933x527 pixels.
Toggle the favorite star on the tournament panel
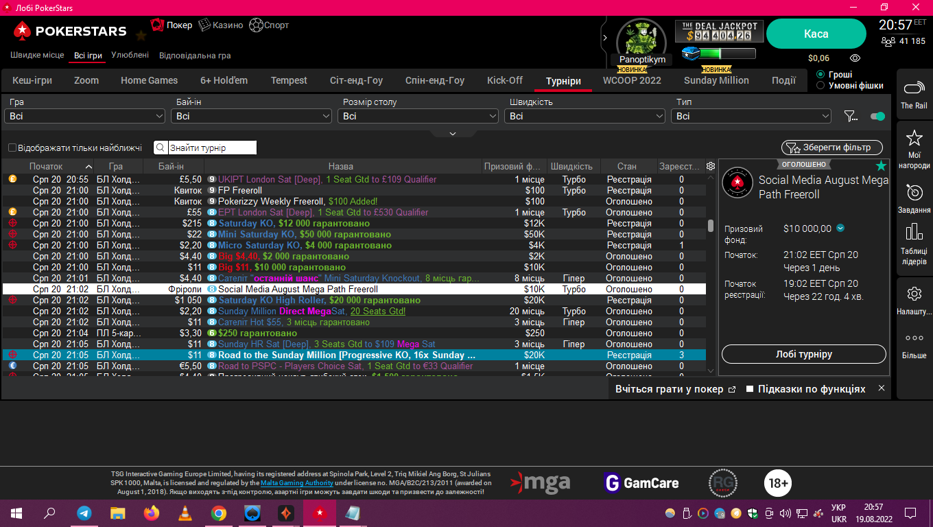[x=881, y=165]
